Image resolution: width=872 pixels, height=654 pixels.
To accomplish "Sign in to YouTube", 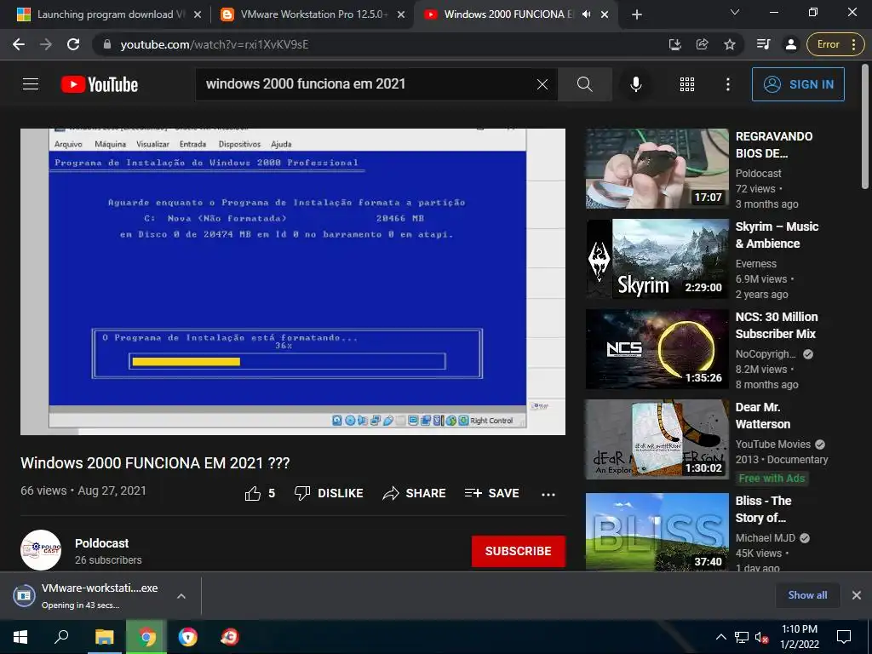I will pyautogui.click(x=798, y=84).
